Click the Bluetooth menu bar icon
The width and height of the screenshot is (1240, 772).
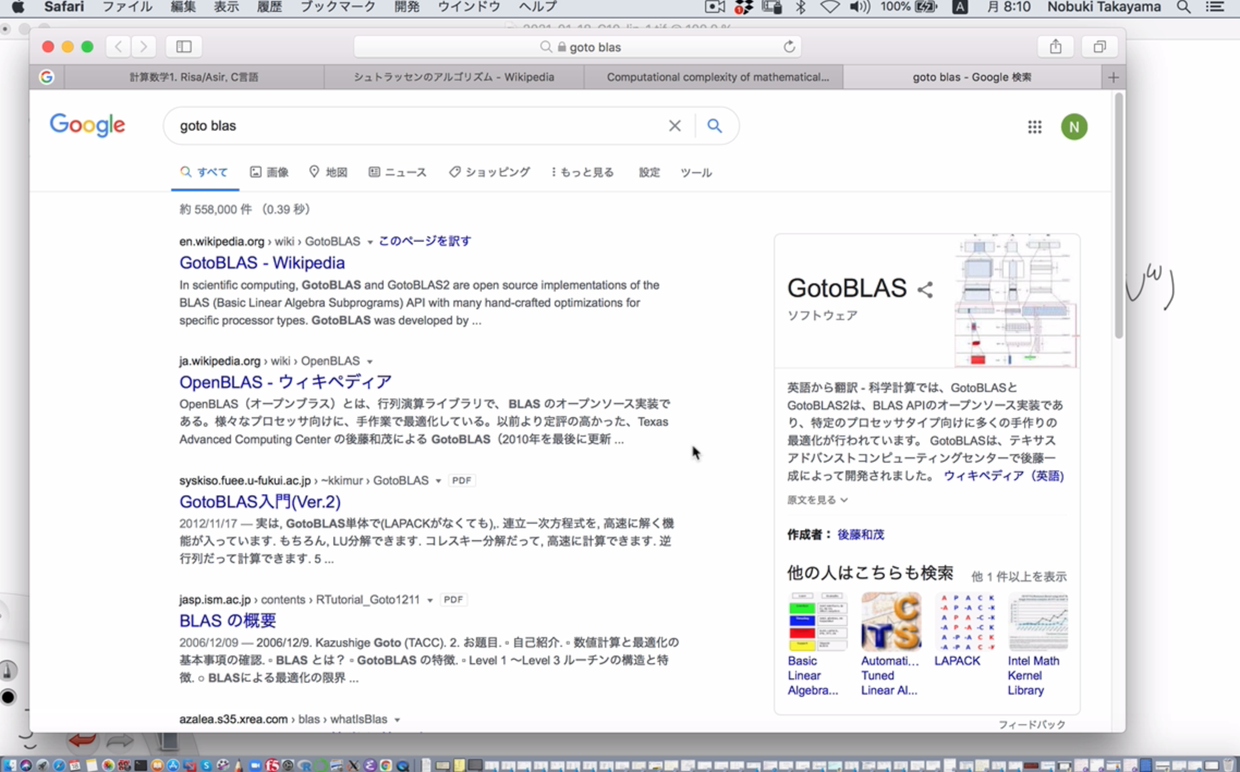[x=800, y=7]
